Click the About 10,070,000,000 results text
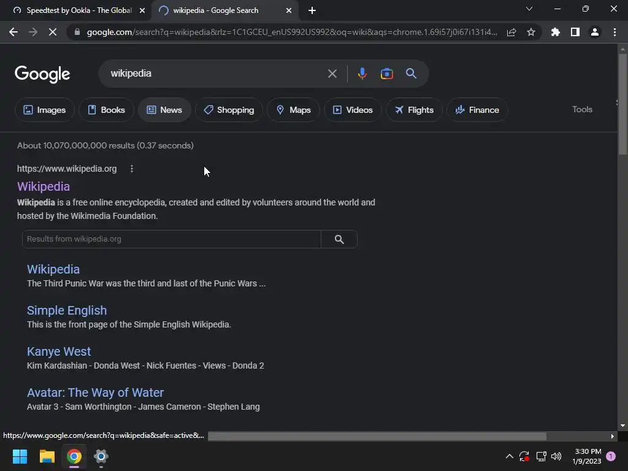This screenshot has width=628, height=471. pos(105,145)
